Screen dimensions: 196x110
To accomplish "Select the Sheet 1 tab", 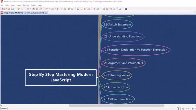I will [4, 109].
